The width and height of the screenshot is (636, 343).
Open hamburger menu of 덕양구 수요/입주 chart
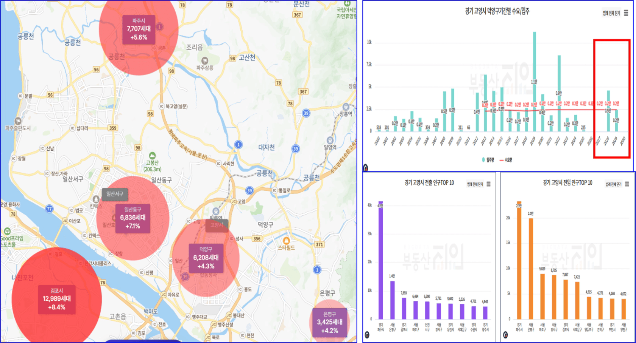(x=626, y=13)
